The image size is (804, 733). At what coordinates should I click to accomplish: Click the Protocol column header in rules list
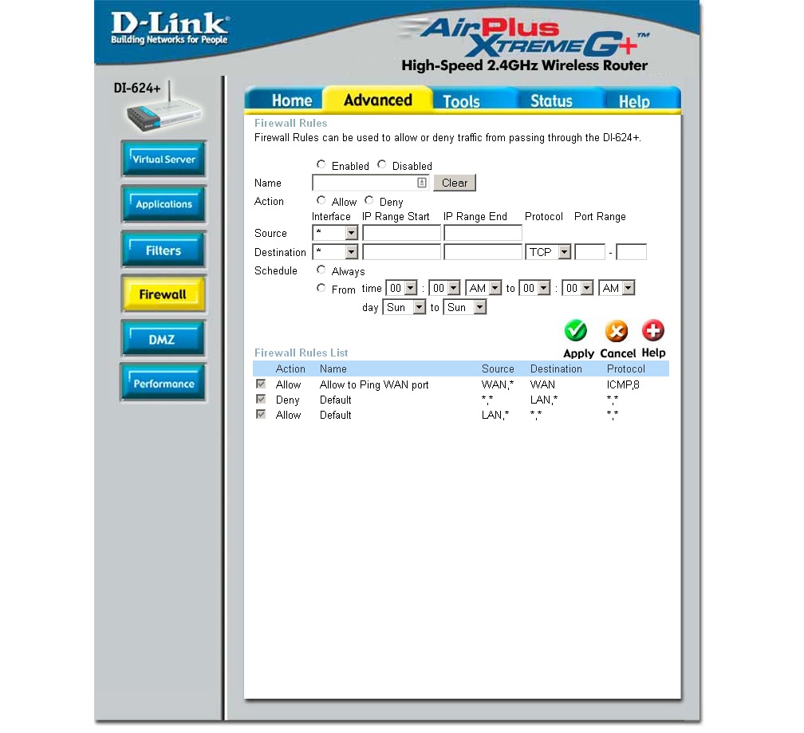(x=625, y=368)
